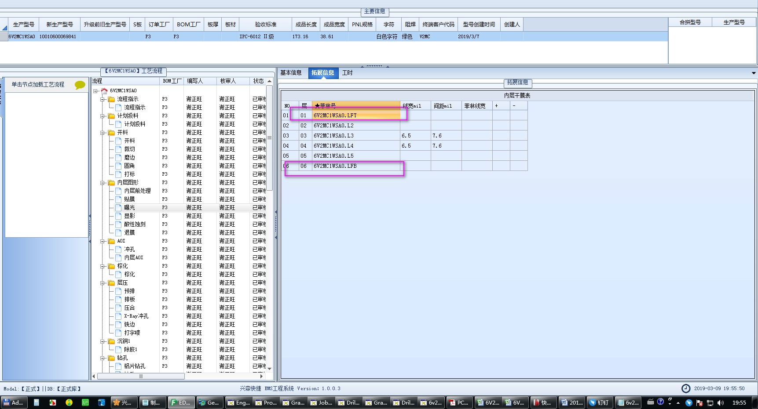Click the blue help question-mark tray icon
This screenshot has height=409, width=758.
pos(660,402)
